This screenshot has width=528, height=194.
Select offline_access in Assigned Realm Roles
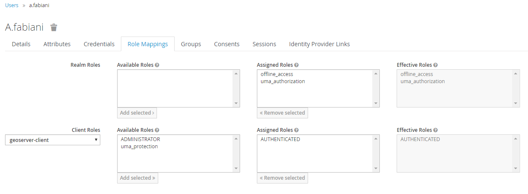click(x=277, y=74)
